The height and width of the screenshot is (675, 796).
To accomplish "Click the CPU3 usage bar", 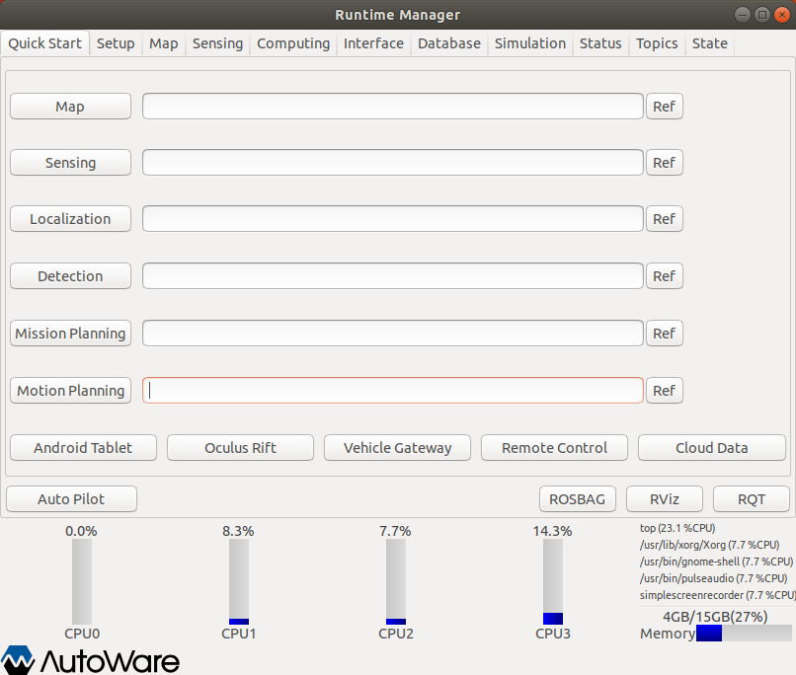I will point(553,581).
